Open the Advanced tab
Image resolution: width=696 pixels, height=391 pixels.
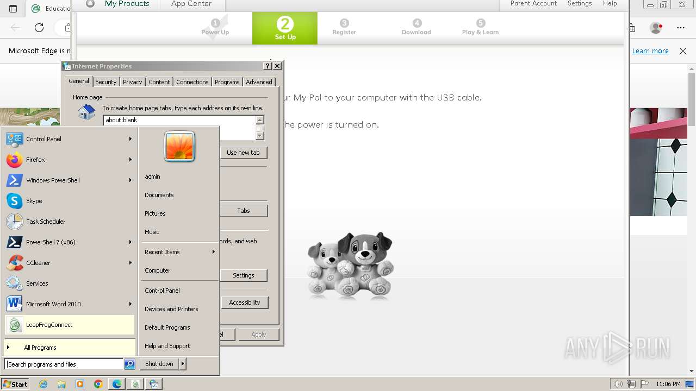259,82
